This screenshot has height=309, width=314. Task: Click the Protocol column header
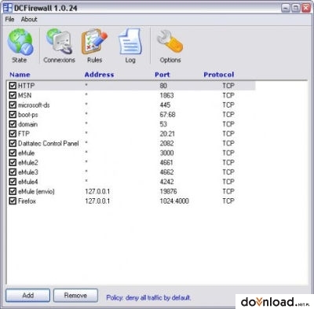[219, 75]
